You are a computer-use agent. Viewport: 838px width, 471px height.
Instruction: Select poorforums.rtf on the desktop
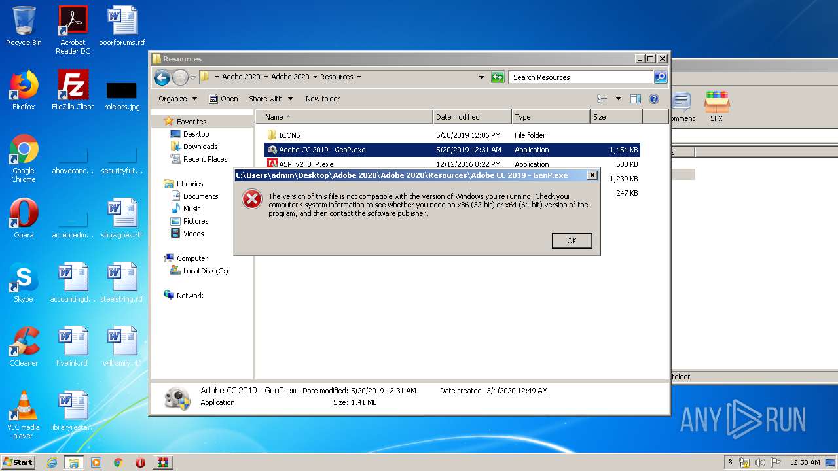coord(122,26)
